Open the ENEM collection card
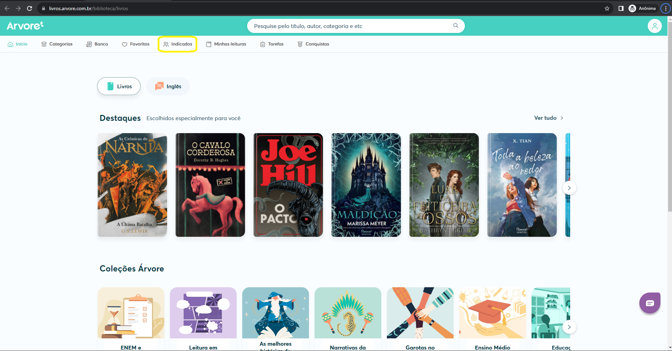 (131, 319)
